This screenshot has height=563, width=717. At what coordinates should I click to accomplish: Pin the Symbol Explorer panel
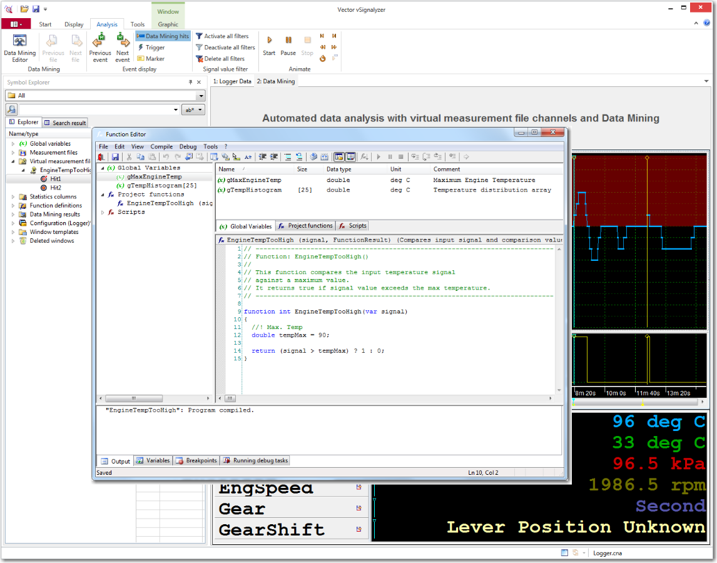190,83
